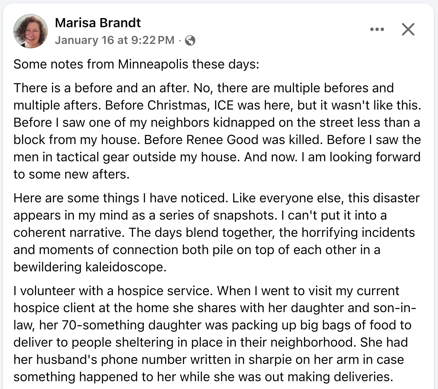
Task: Open the January 16 at 9:22 PM timestamp
Action: [x=114, y=40]
